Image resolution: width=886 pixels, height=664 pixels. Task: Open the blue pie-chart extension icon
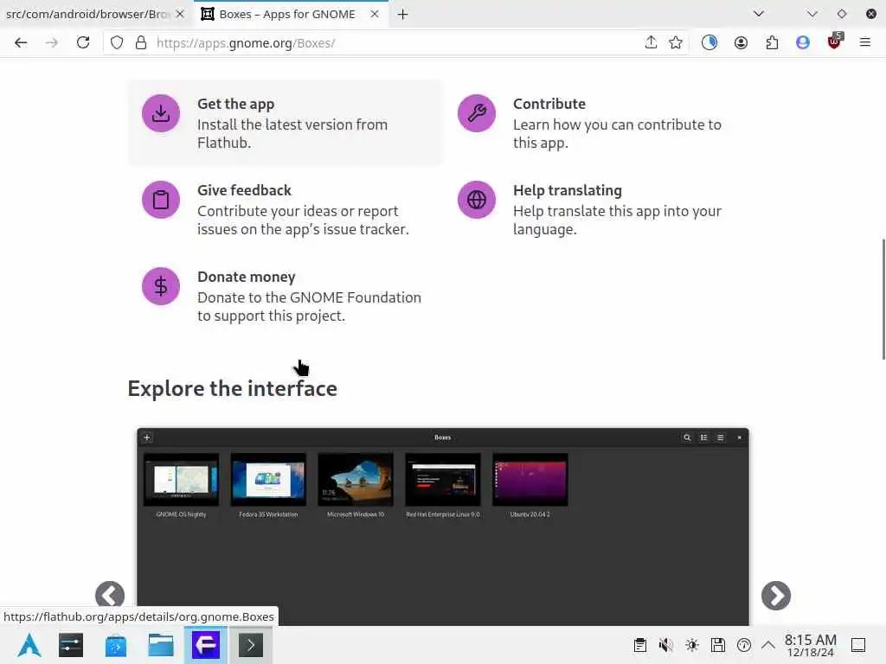point(709,42)
